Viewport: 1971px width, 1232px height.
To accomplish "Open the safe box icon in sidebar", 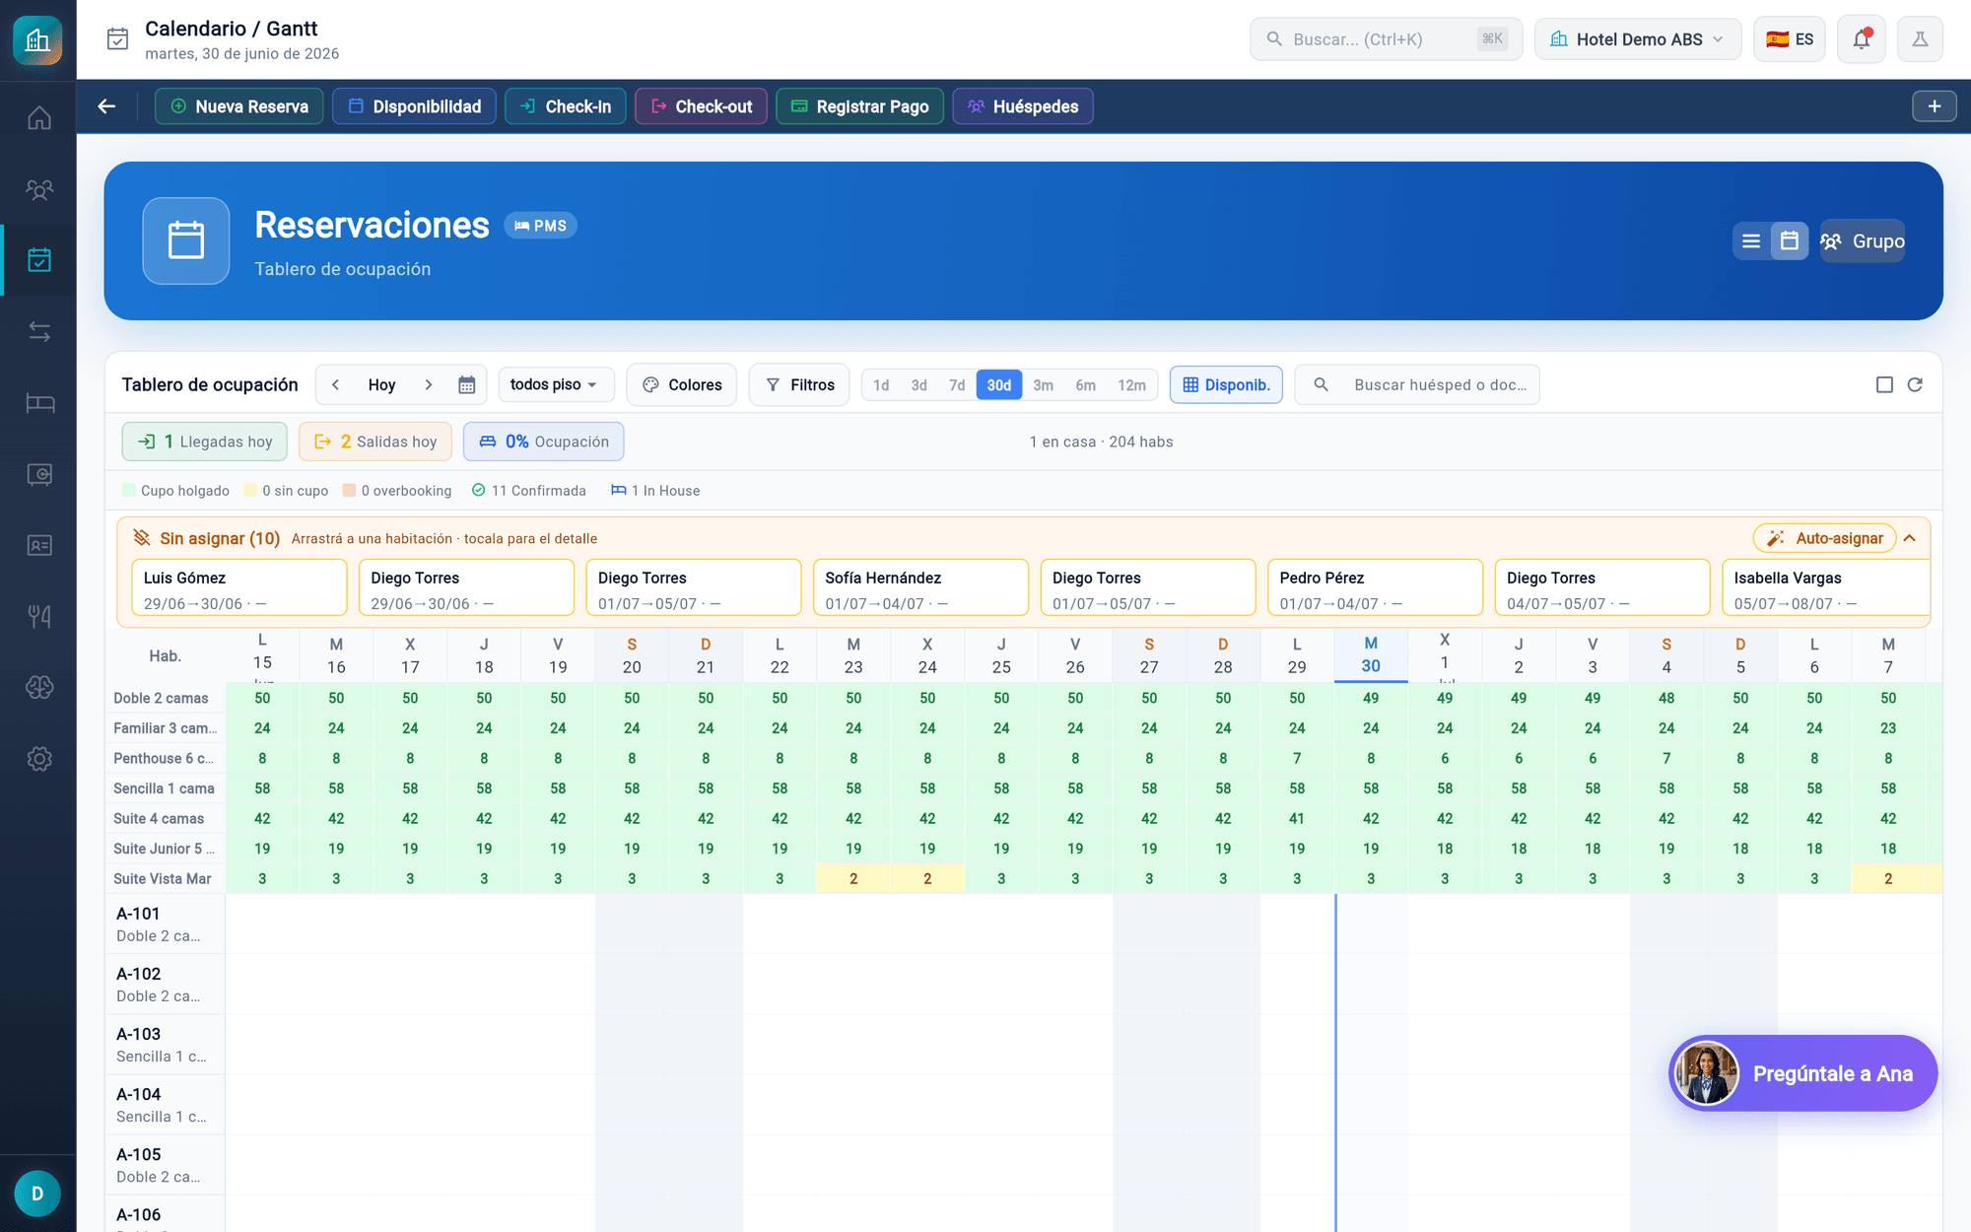I will point(39,474).
